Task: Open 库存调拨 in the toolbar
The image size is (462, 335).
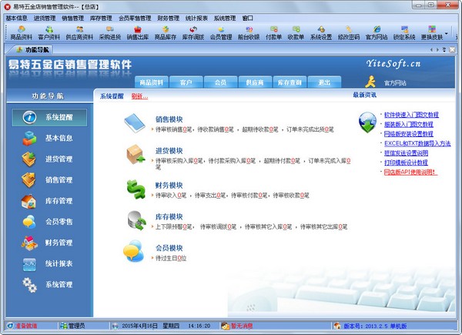Action: click(193, 32)
